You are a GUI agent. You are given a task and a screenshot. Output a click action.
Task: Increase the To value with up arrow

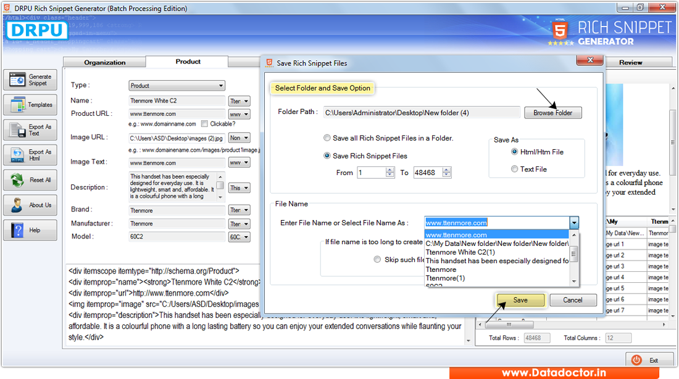(x=446, y=170)
